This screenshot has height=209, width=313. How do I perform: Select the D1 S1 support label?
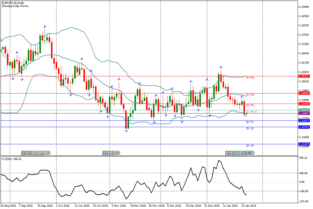pyautogui.click(x=250, y=122)
